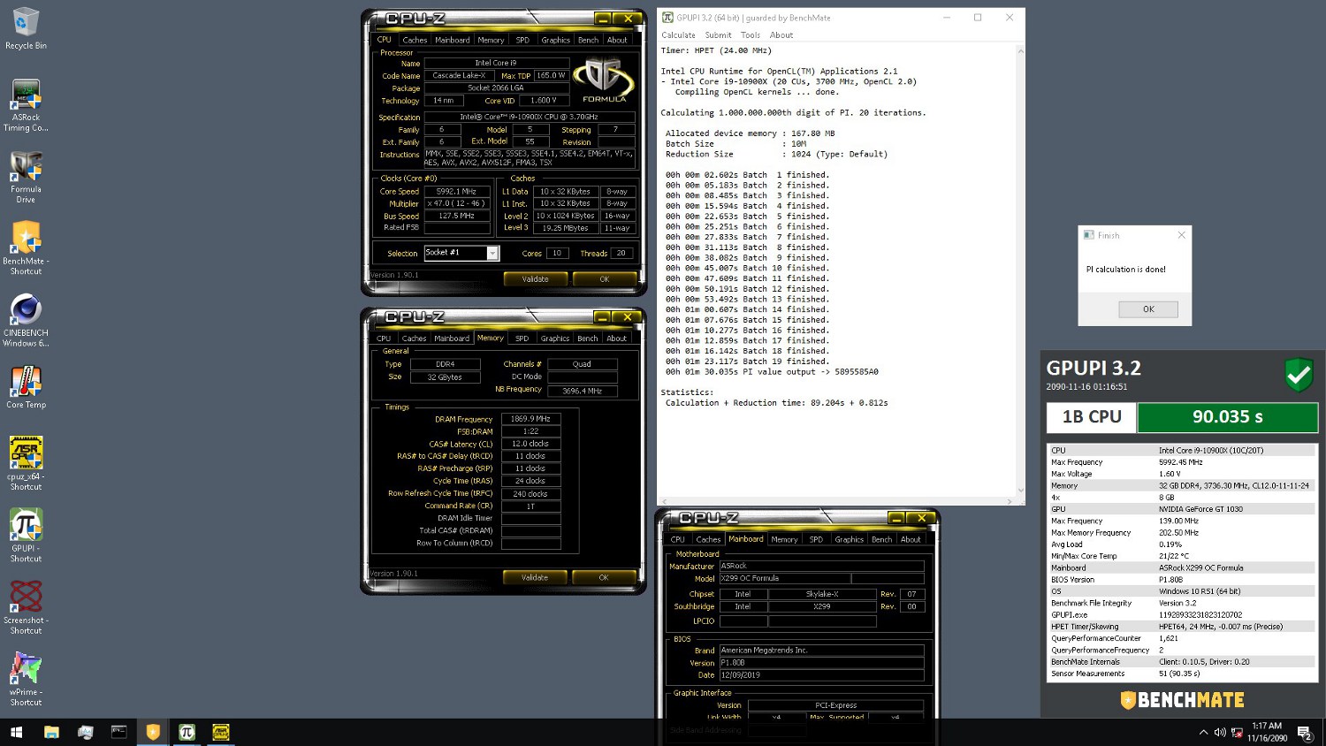1326x746 pixels.
Task: Open the Graphics tab in the CPU-Z memory timings window
Action: pyautogui.click(x=554, y=339)
